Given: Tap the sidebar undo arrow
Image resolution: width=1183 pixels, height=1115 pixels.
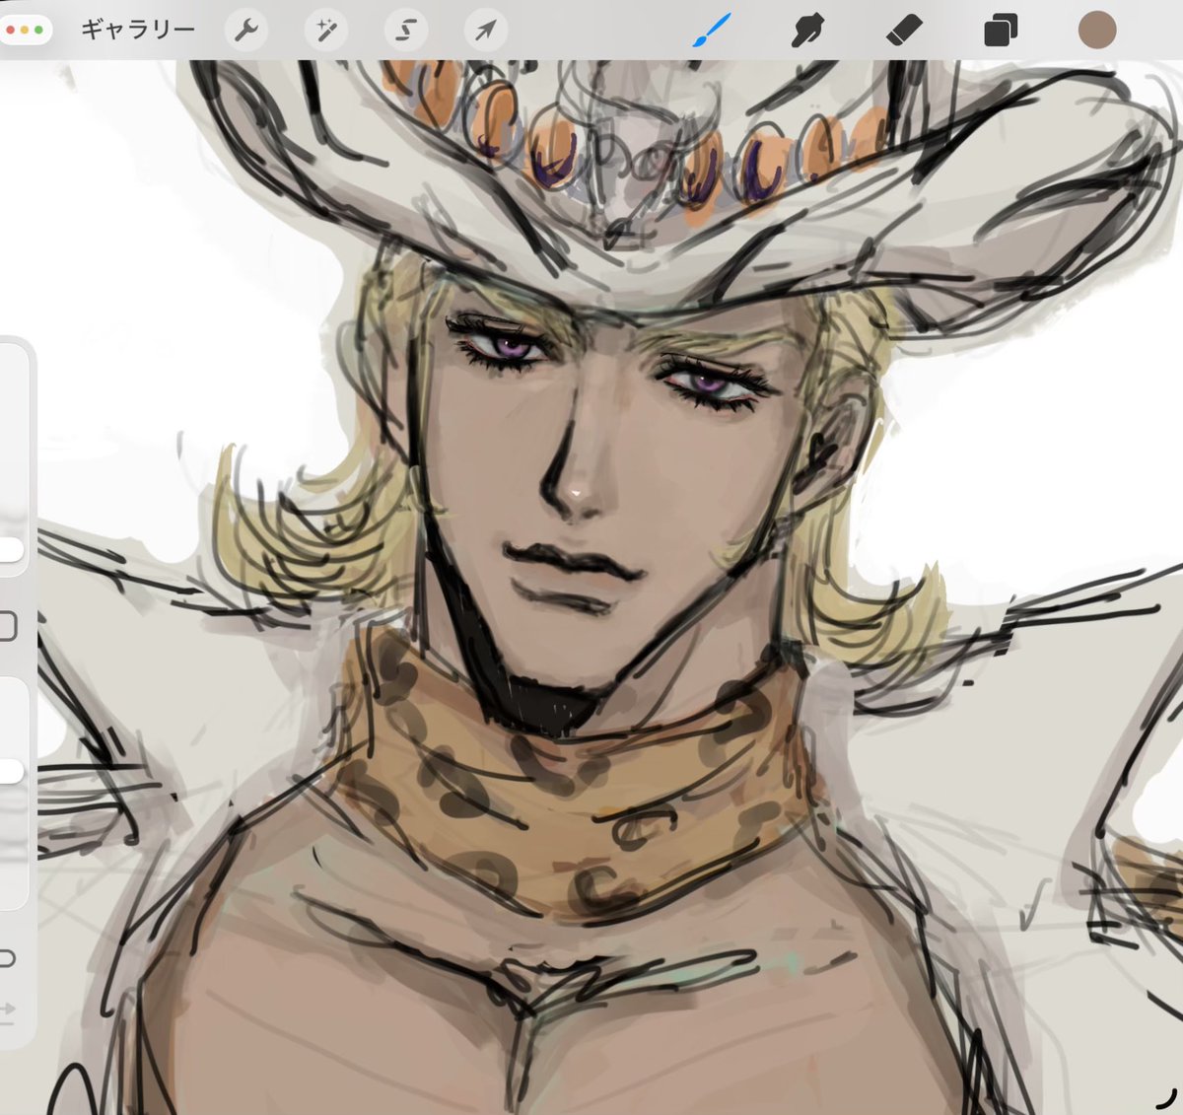Looking at the screenshot, I should pos(7,956).
